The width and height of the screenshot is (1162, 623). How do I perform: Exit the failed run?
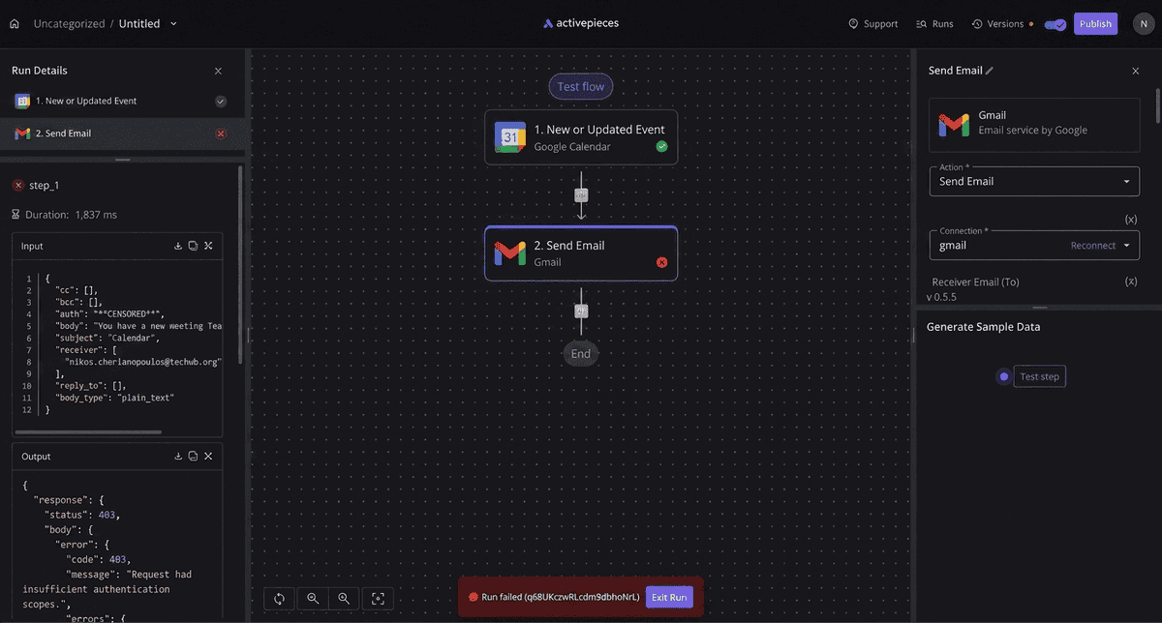click(x=669, y=597)
